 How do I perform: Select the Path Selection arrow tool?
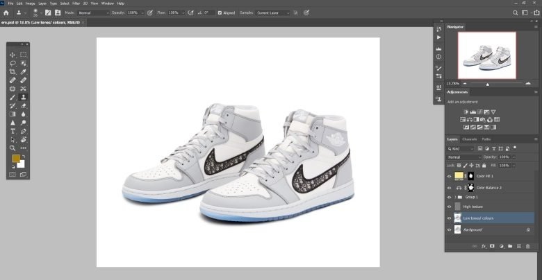pos(13,140)
